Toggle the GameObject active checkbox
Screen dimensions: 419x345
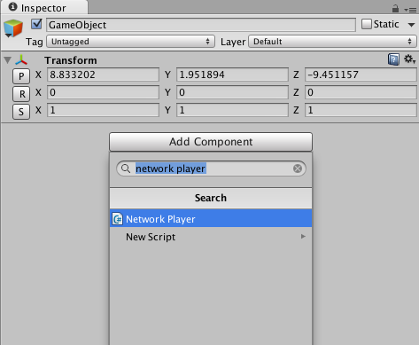36,24
